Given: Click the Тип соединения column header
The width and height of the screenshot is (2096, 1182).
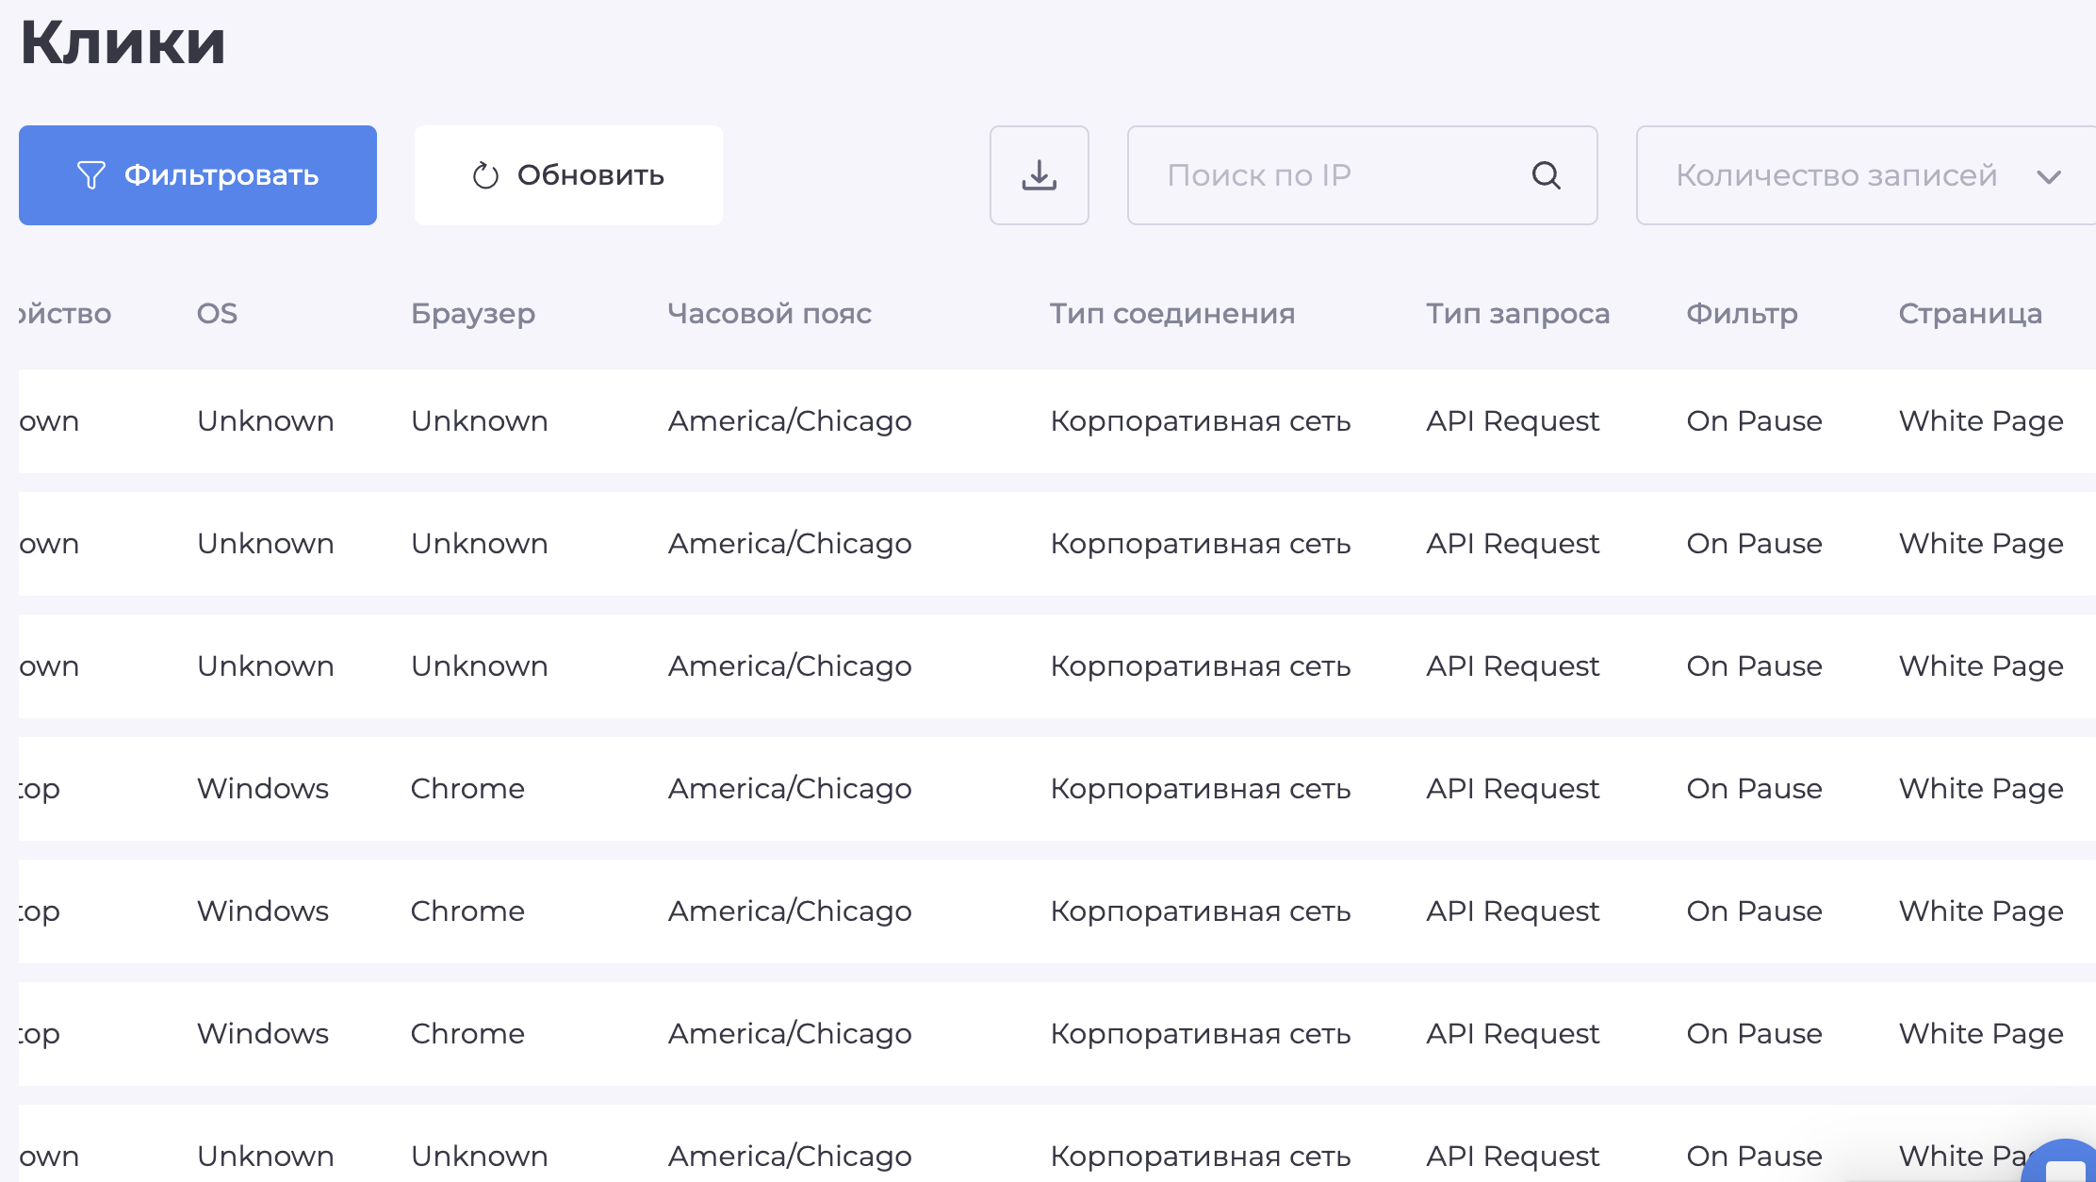Looking at the screenshot, I should 1172,314.
